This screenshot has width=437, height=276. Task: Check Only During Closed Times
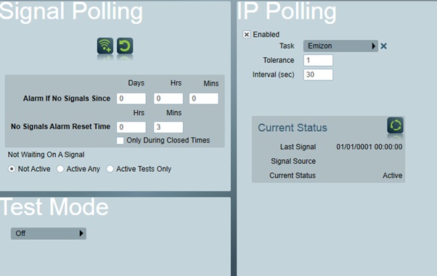point(120,141)
